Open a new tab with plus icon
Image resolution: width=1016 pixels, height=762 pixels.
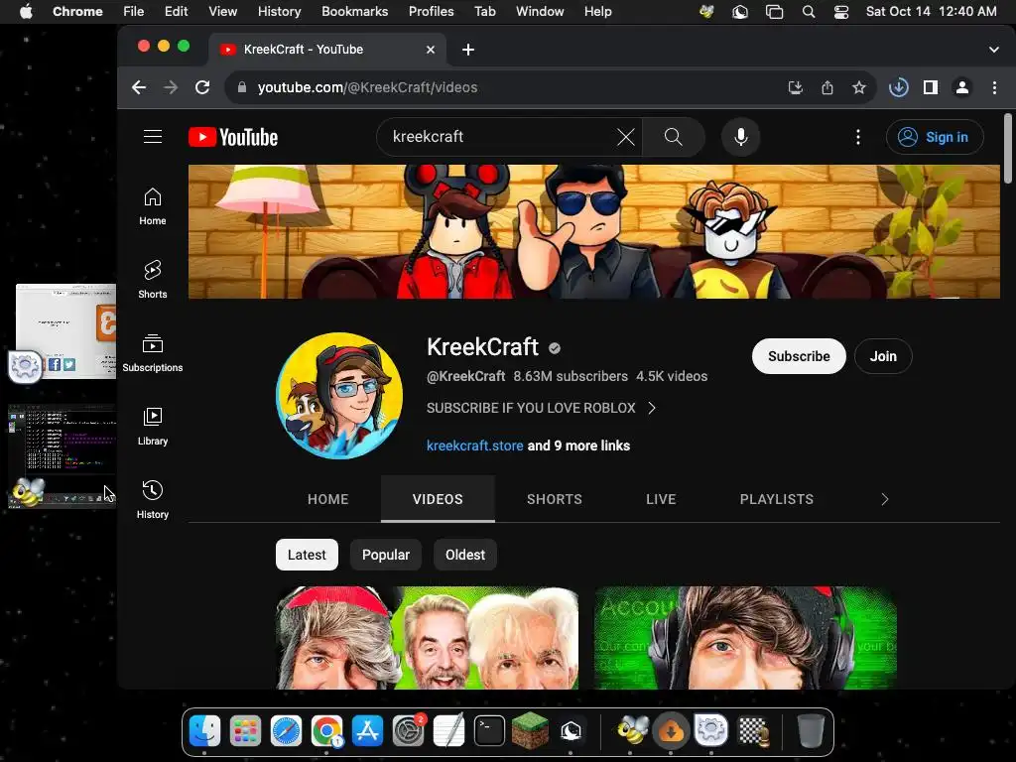pyautogui.click(x=468, y=50)
